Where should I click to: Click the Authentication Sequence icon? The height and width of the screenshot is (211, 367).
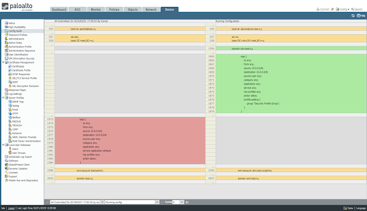[6, 51]
